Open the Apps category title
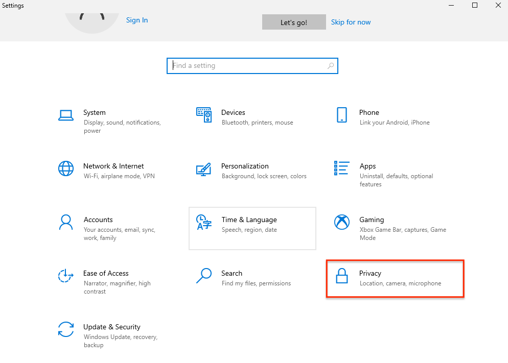 [368, 166]
